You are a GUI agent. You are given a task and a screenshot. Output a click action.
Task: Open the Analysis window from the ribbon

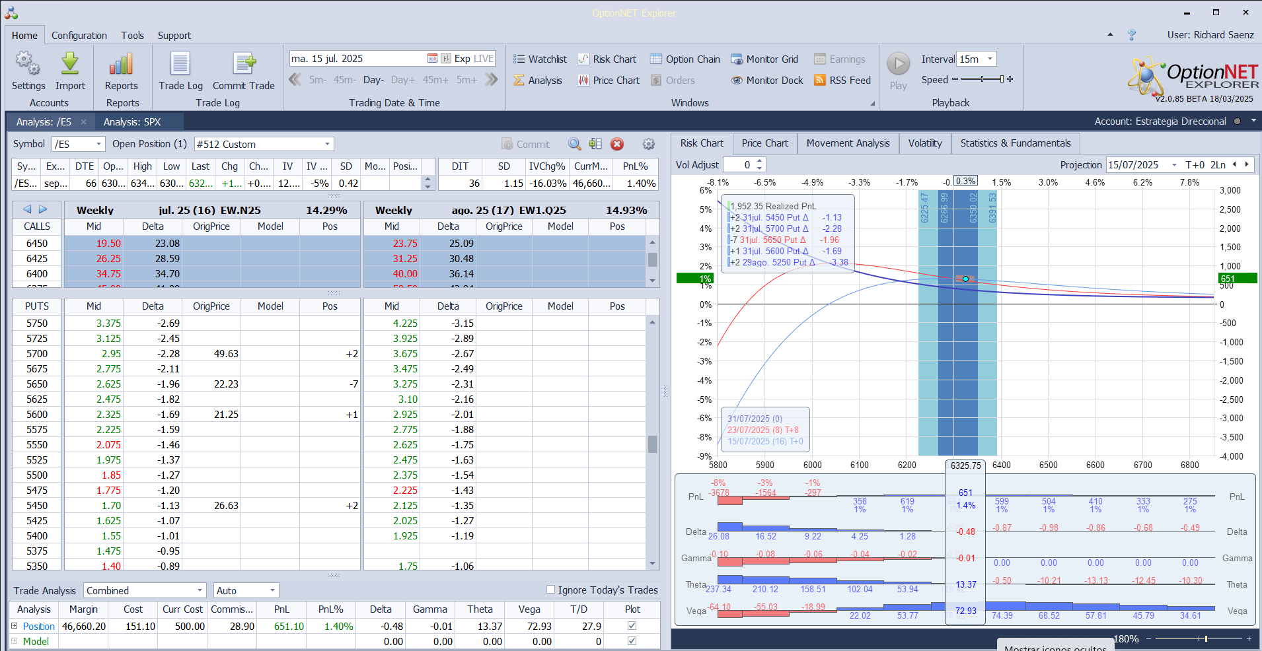(x=538, y=81)
